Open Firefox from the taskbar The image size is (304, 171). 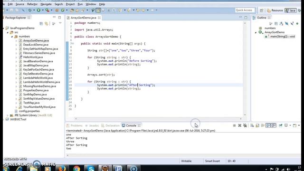pos(62,168)
